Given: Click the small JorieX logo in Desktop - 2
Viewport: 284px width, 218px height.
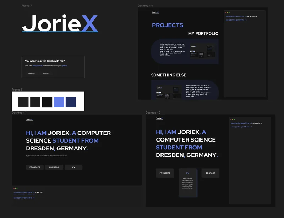Looking at the screenshot, I should 159,119.
